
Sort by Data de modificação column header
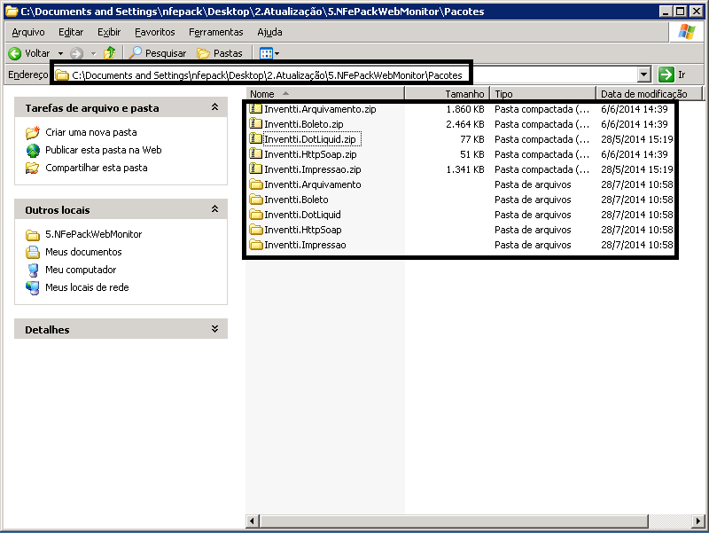point(643,93)
